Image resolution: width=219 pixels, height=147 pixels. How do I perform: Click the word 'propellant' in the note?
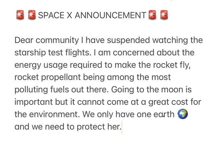coord(61,78)
